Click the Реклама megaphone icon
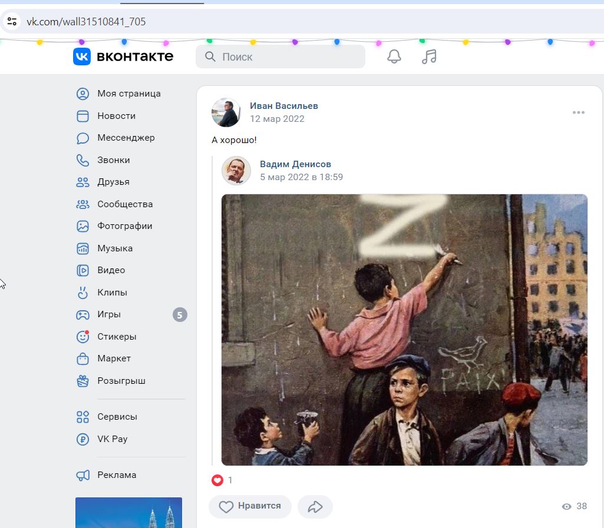 82,475
